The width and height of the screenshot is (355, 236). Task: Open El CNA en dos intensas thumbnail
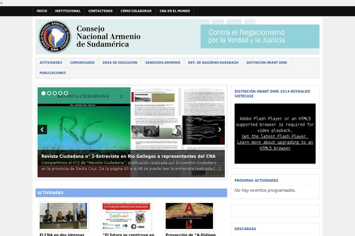click(x=63, y=216)
